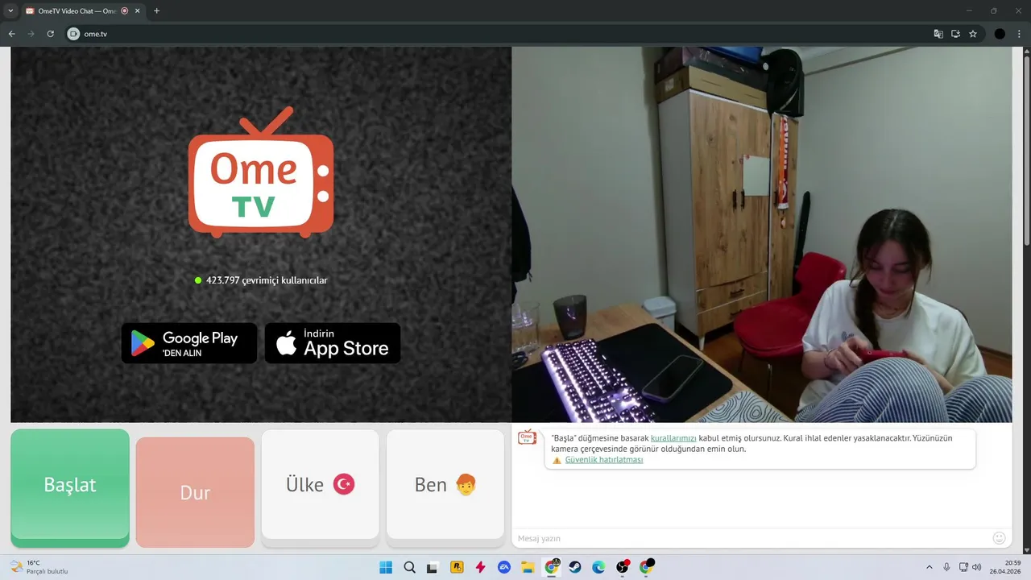Go forward in browser history

(31, 34)
